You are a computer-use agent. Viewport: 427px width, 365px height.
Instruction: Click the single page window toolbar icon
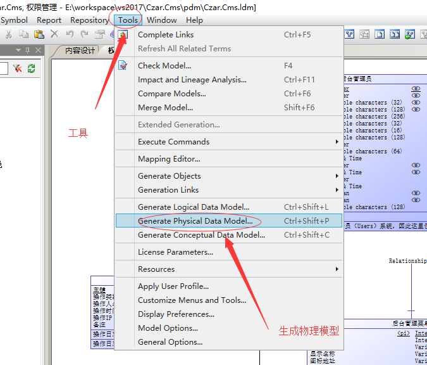(x=380, y=34)
